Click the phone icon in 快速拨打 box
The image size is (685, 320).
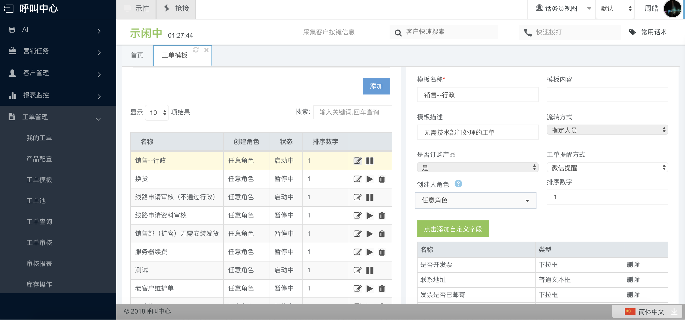[x=528, y=32]
